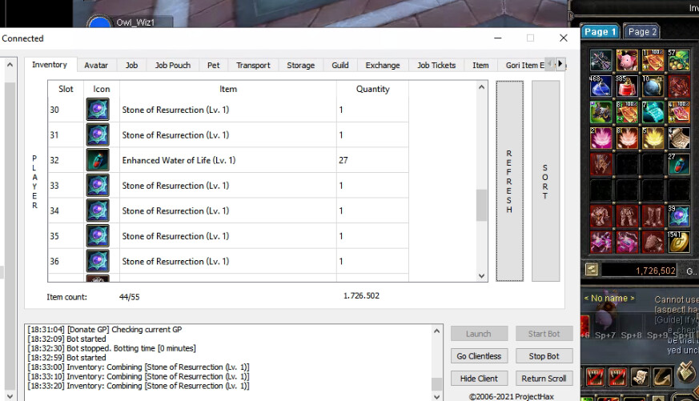Click the blue avatar circle beside Owl_Wiz1
The width and height of the screenshot is (699, 401).
[98, 24]
